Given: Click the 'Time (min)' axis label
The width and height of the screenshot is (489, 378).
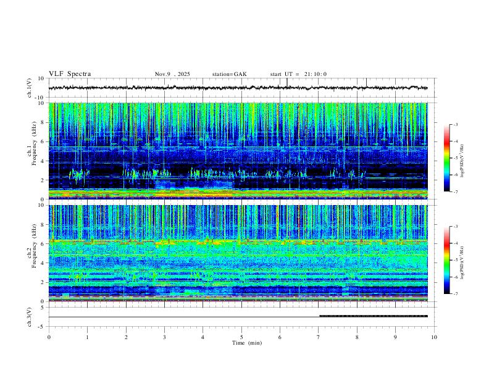Looking at the screenshot, I should [247, 343].
